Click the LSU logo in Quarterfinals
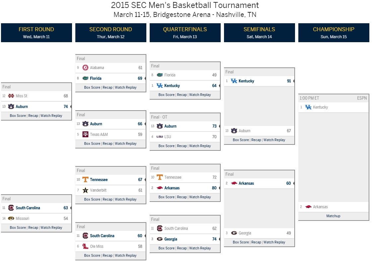 point(160,137)
